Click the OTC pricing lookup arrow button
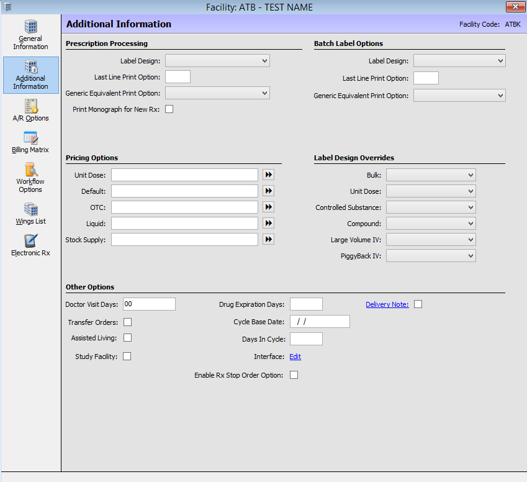Screen dimensions: 527x482 pos(268,207)
